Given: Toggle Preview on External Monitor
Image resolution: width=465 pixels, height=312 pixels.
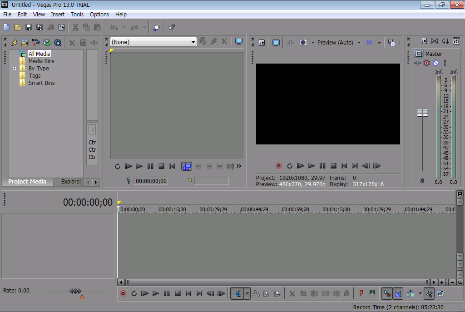Looking at the screenshot, I should 276,43.
